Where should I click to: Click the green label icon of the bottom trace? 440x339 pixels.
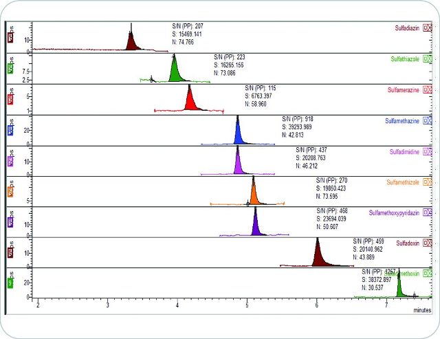10,283
